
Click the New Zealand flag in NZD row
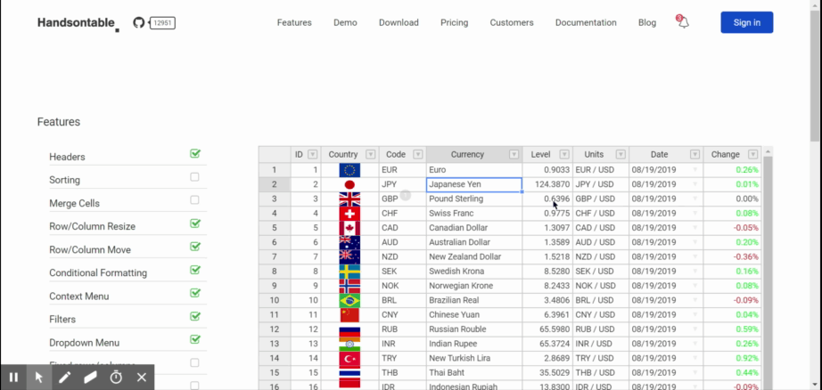[349, 257]
